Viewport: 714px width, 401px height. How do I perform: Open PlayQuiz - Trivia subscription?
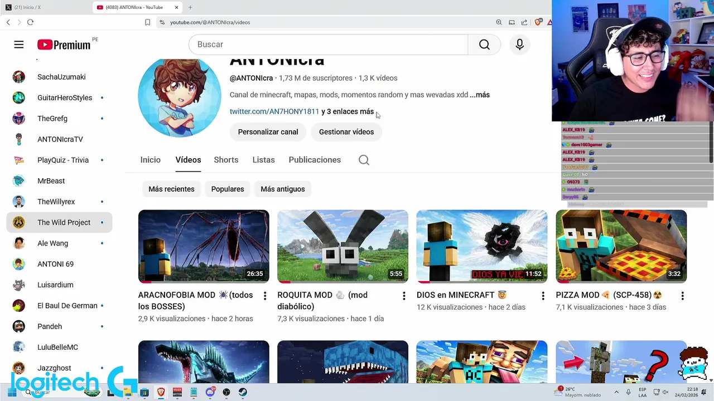point(59,160)
